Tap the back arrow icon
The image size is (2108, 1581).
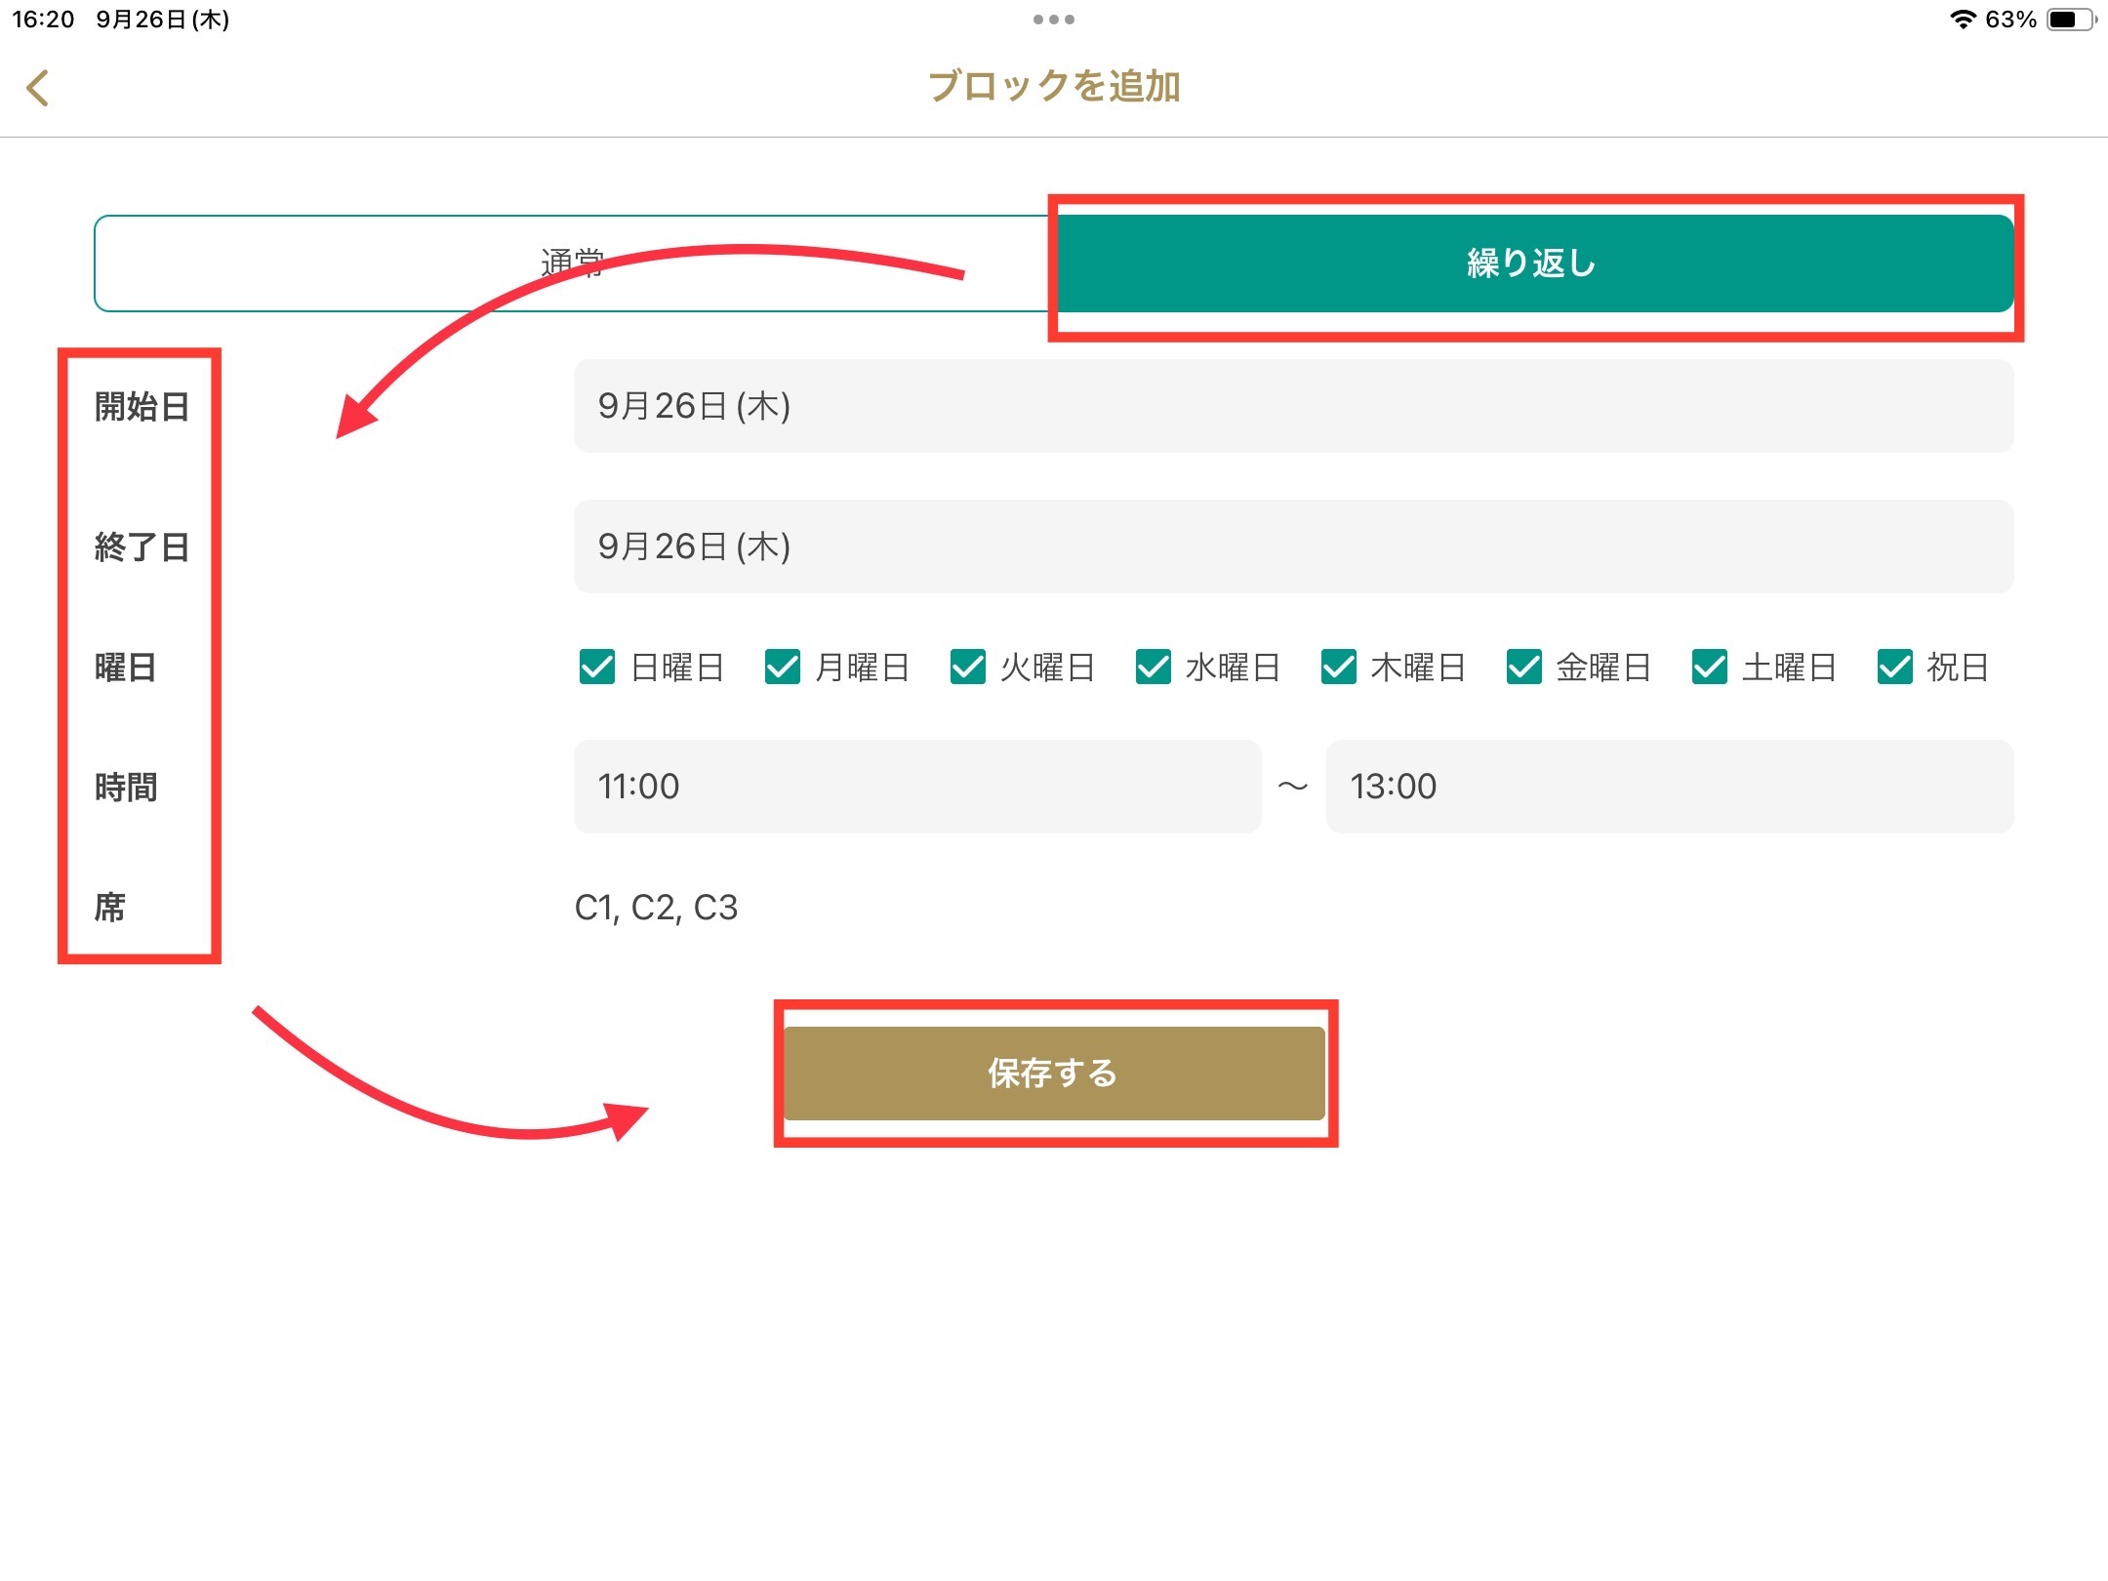tap(37, 88)
